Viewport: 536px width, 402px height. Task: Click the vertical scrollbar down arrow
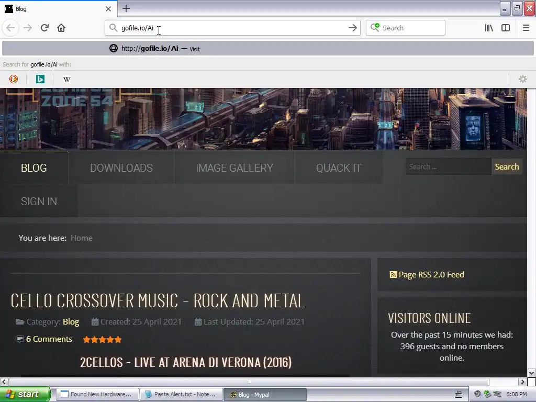point(531,373)
